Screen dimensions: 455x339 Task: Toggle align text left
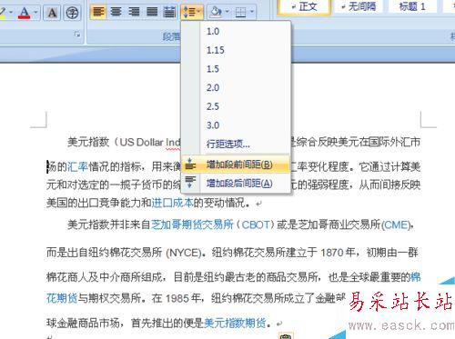click(98, 12)
